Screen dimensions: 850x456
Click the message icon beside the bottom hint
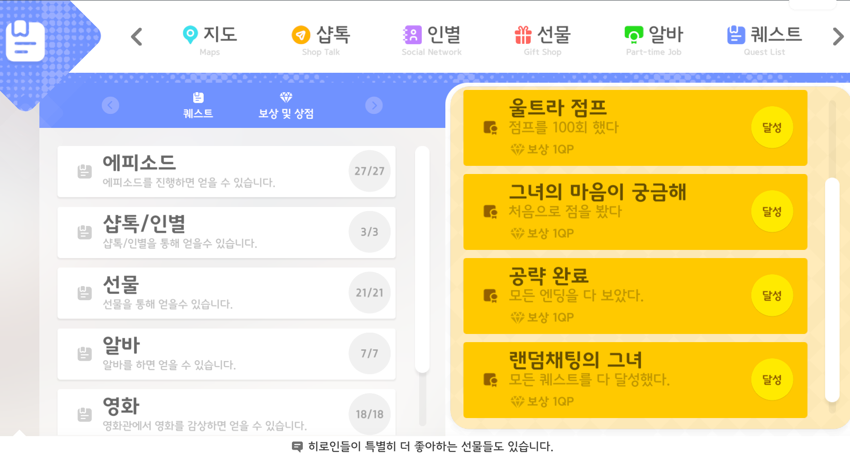(297, 447)
